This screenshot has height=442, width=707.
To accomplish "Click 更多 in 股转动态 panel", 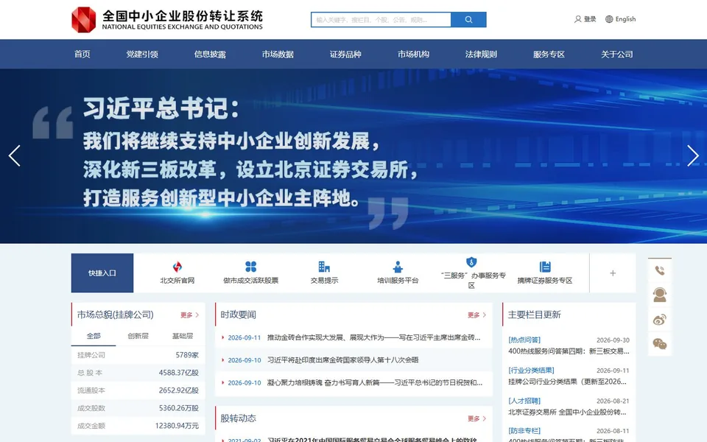I will 476,418.
